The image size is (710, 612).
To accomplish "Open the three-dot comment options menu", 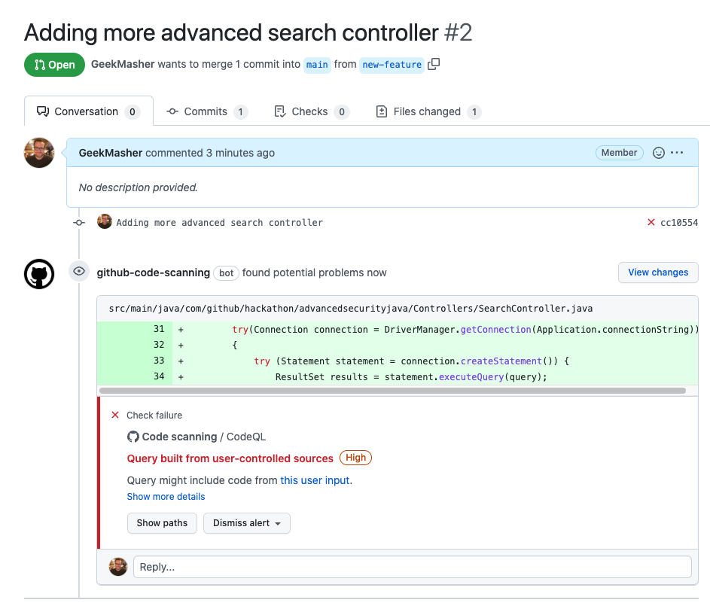I will click(x=677, y=153).
